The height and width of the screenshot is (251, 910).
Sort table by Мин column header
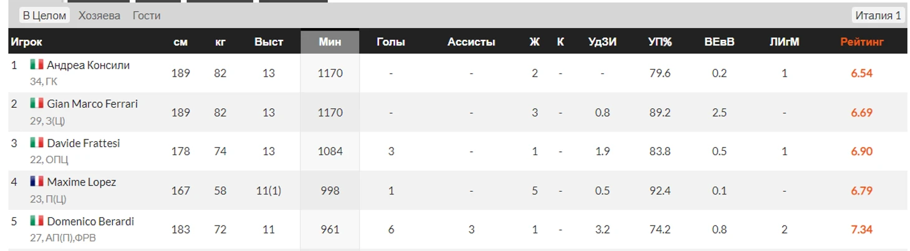tap(330, 42)
